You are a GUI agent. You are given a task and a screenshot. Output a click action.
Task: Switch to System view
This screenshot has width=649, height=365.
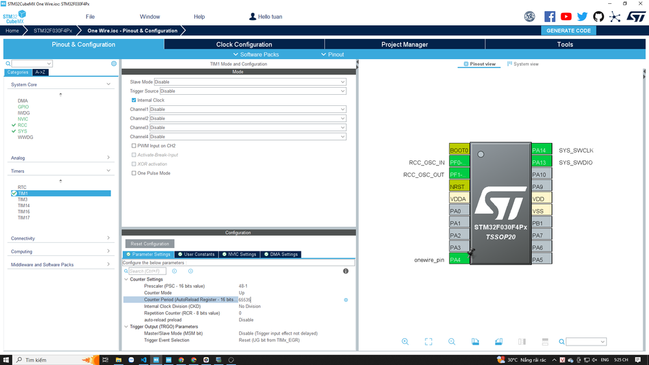[x=523, y=64]
